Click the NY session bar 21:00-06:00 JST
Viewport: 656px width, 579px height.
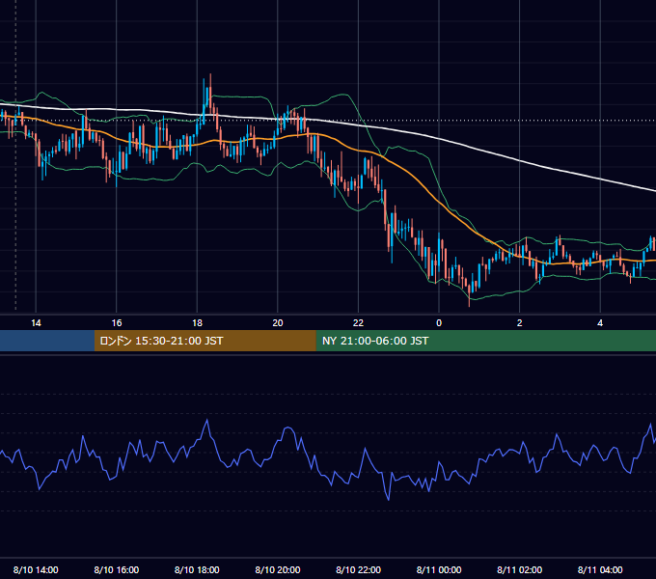pos(485,341)
